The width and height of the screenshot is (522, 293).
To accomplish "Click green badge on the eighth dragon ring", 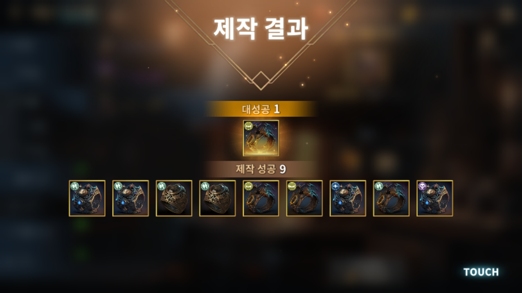I will [379, 186].
